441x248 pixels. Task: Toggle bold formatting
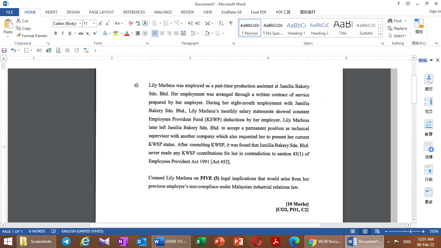[x=56, y=33]
